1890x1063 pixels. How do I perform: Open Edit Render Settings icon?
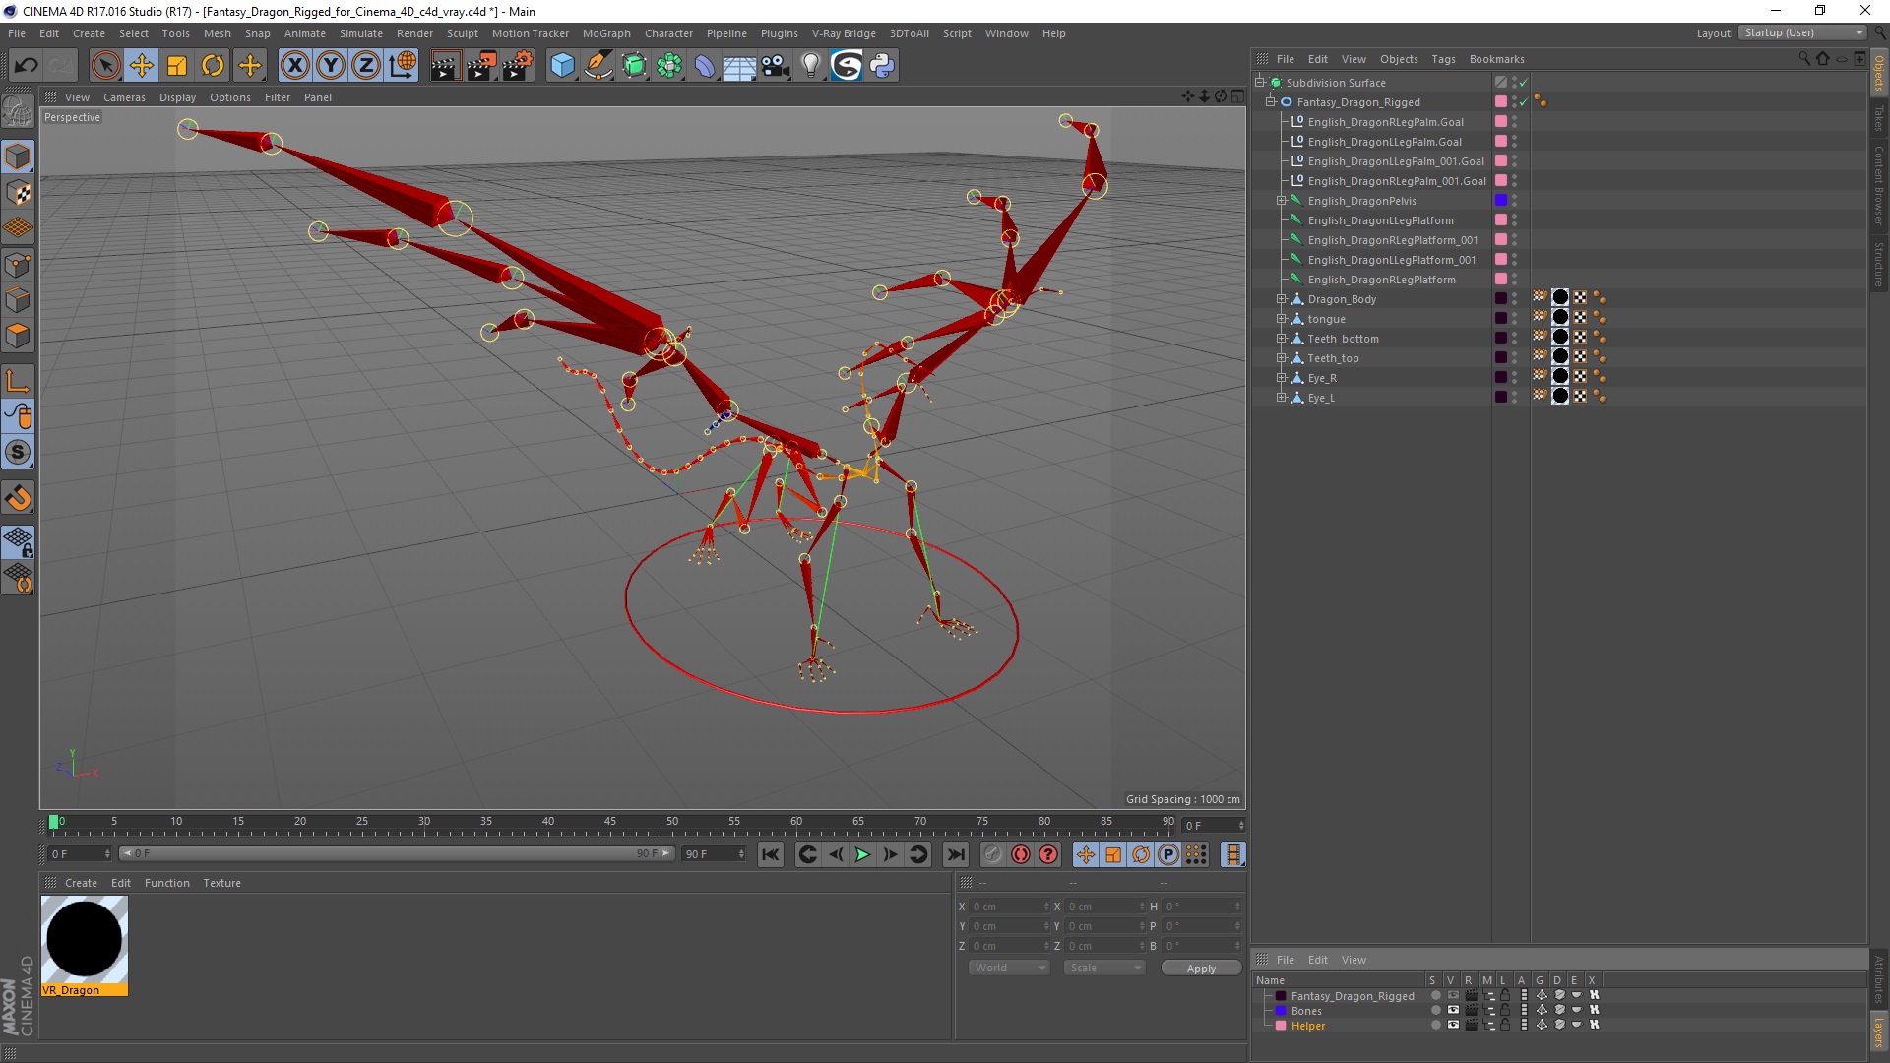[518, 66]
